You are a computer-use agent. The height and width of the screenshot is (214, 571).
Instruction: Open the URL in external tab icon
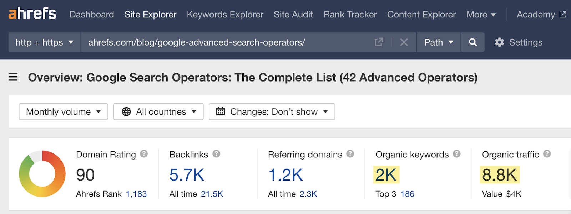coord(379,42)
